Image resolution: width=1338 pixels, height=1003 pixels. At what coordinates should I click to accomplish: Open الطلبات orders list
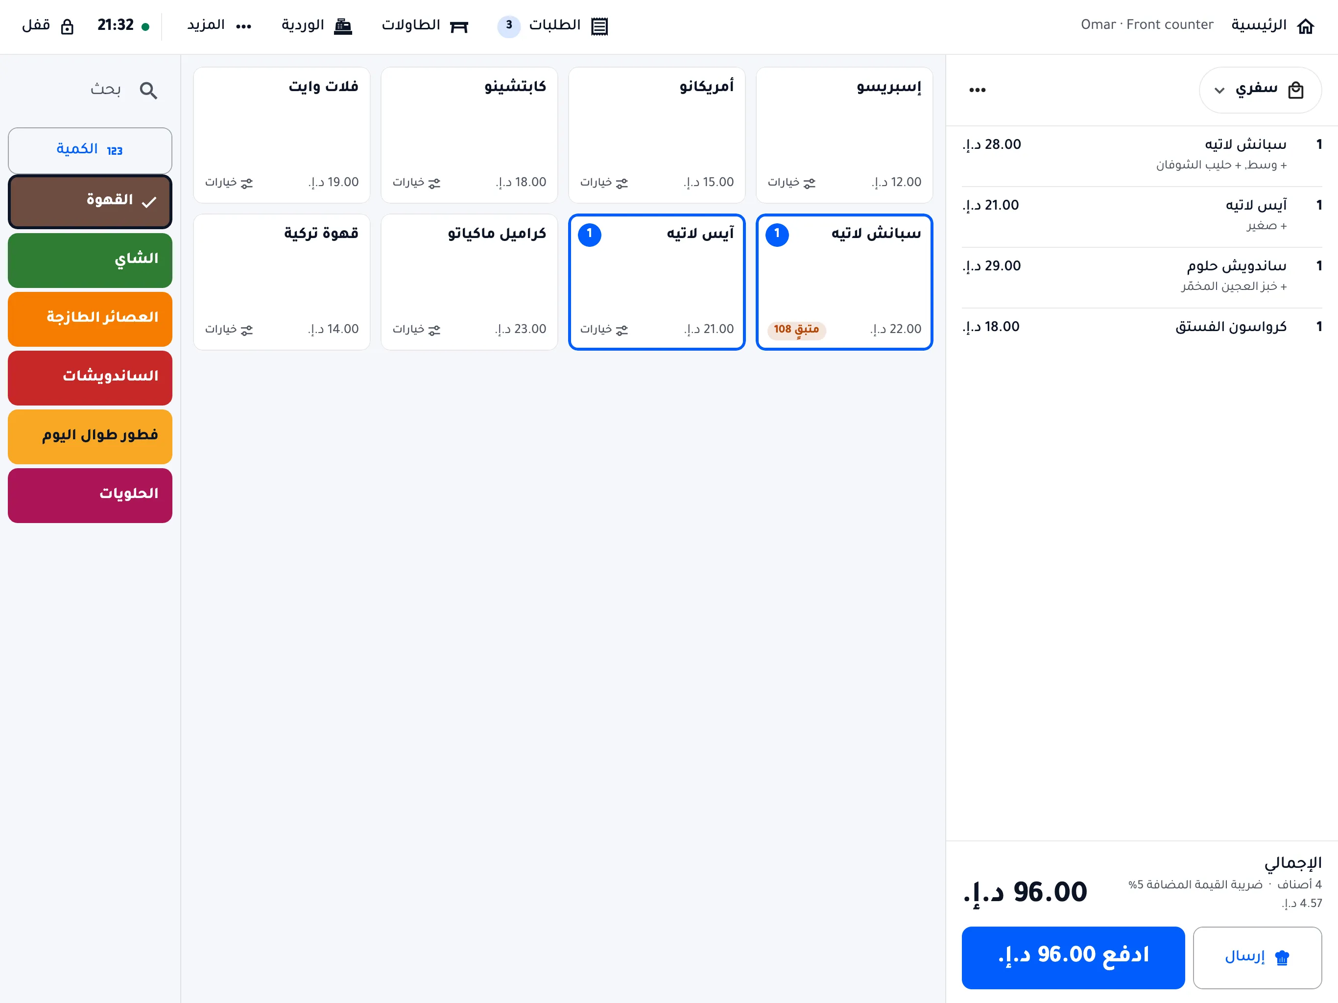(569, 25)
